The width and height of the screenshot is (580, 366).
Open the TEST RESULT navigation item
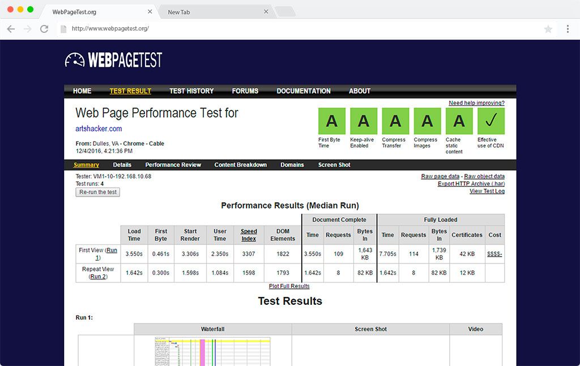tap(130, 91)
